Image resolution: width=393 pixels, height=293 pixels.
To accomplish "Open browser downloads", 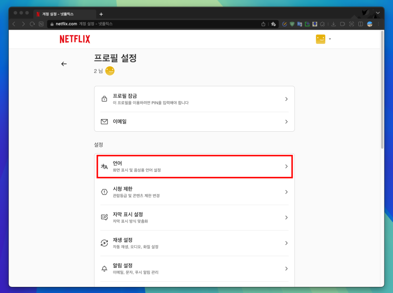I will point(334,24).
